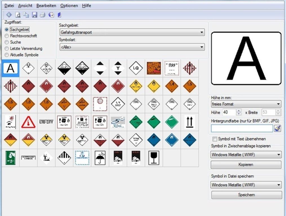Increase the Höhe value with up arrow

(x=239, y=111)
